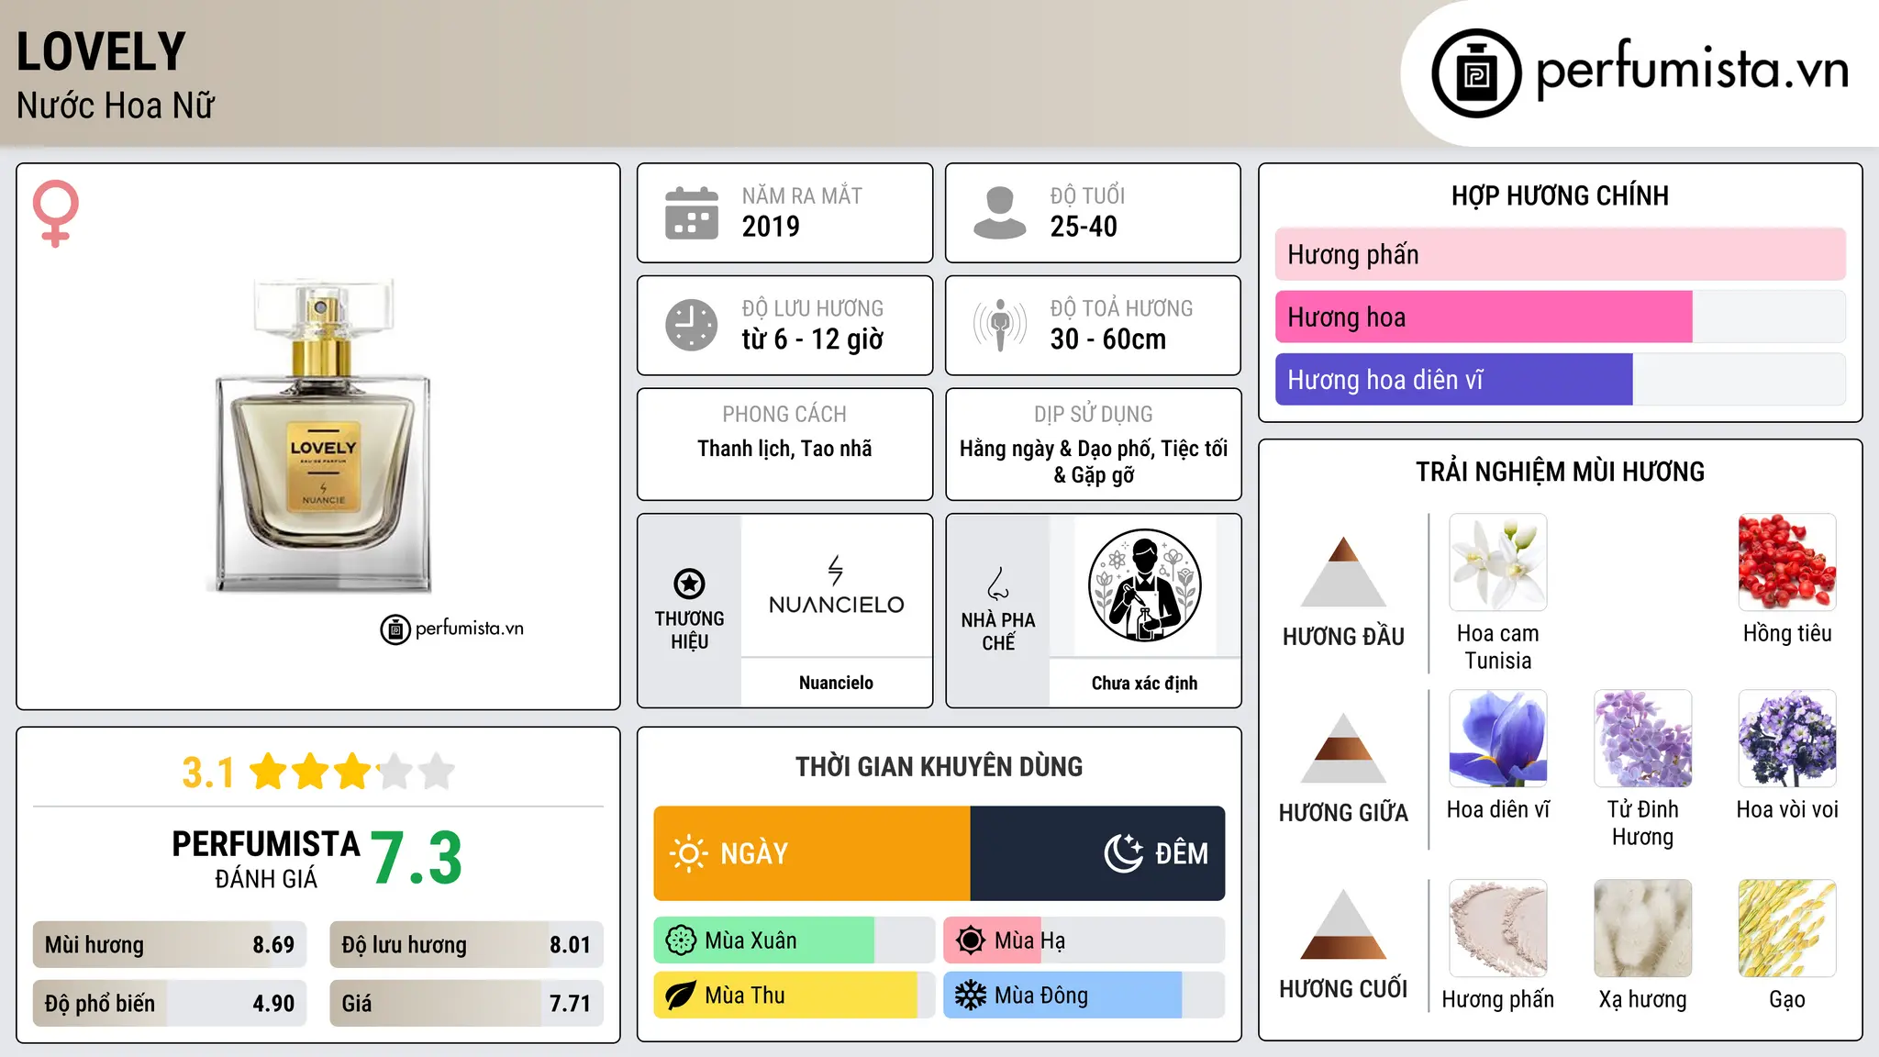Click the calendar icon beside Năm ra mắt
This screenshot has height=1057, width=1879.
pos(692,213)
